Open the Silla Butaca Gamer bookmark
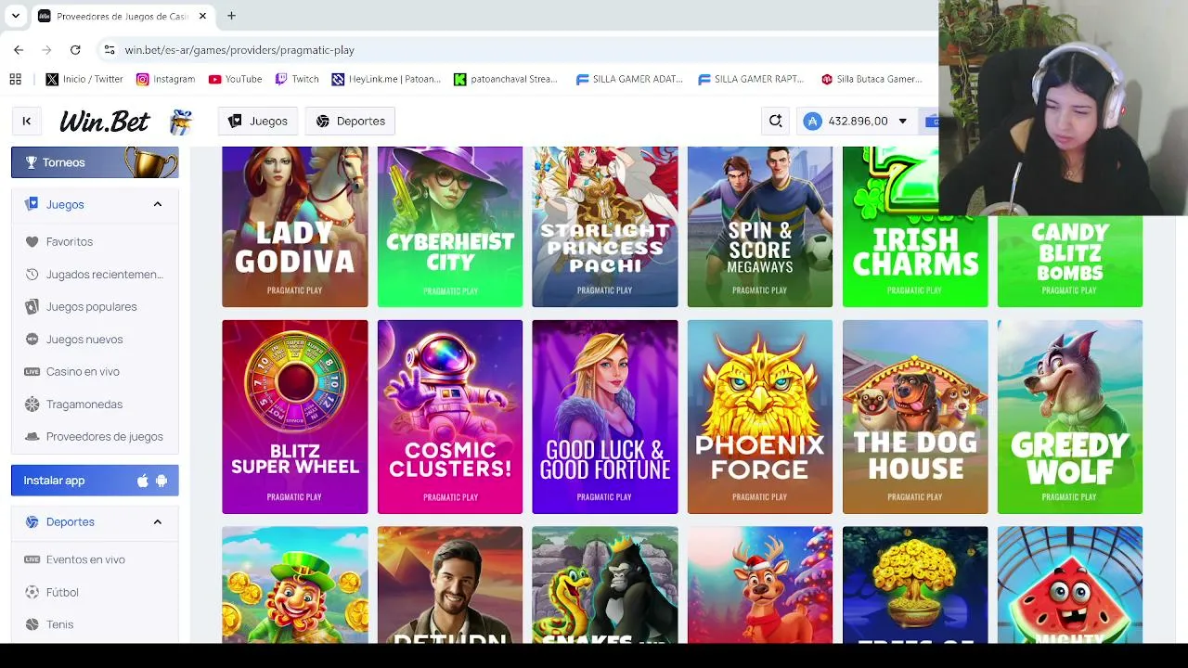Viewport: 1188px width, 668px height. click(872, 80)
